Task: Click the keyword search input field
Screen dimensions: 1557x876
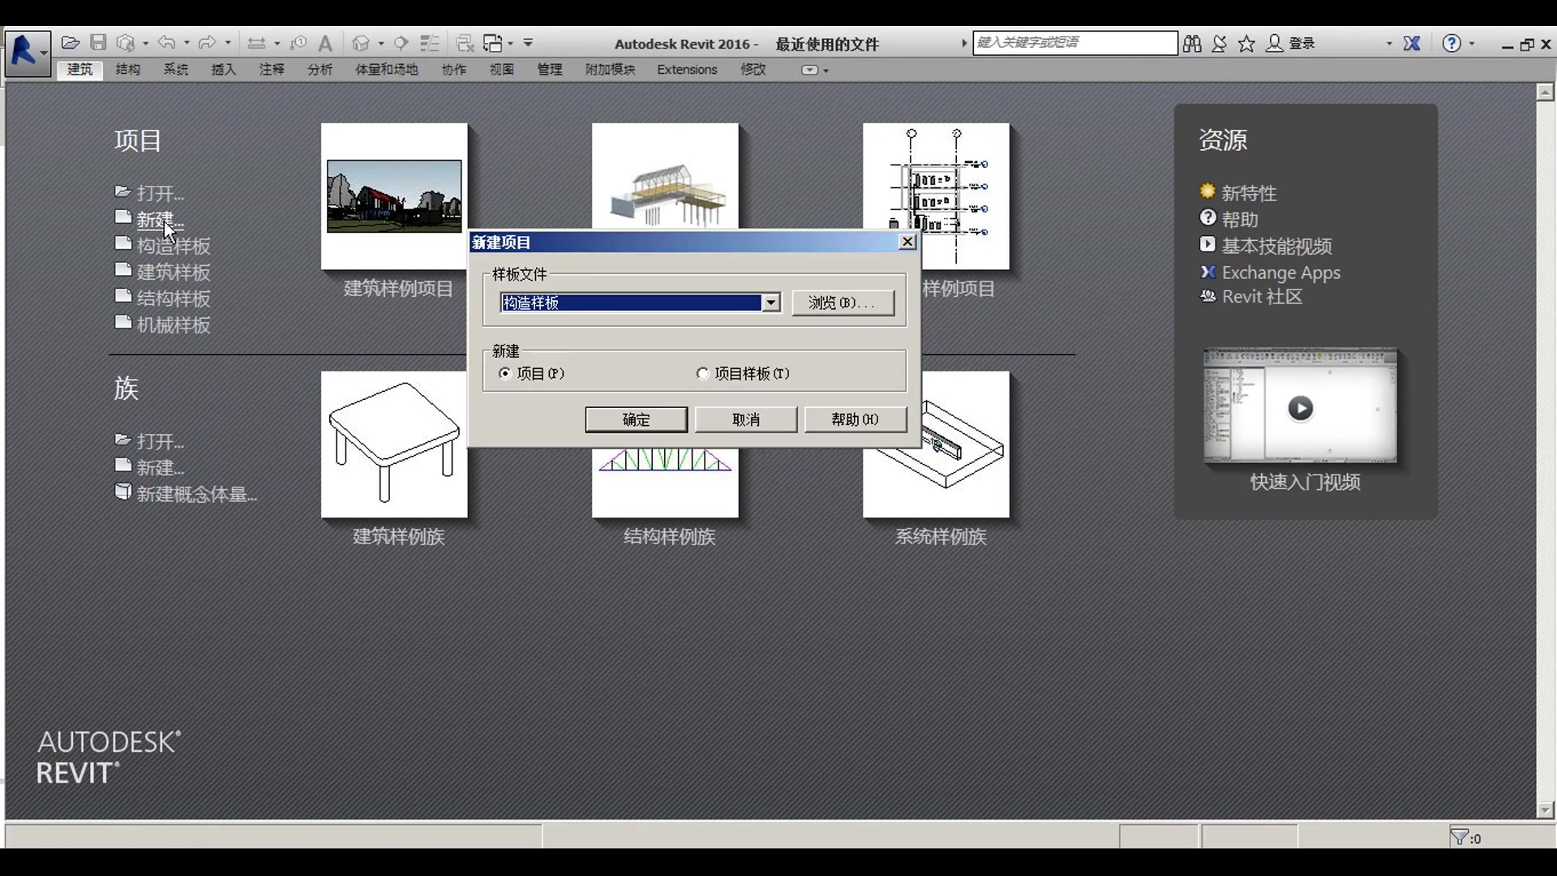Action: [x=1074, y=43]
